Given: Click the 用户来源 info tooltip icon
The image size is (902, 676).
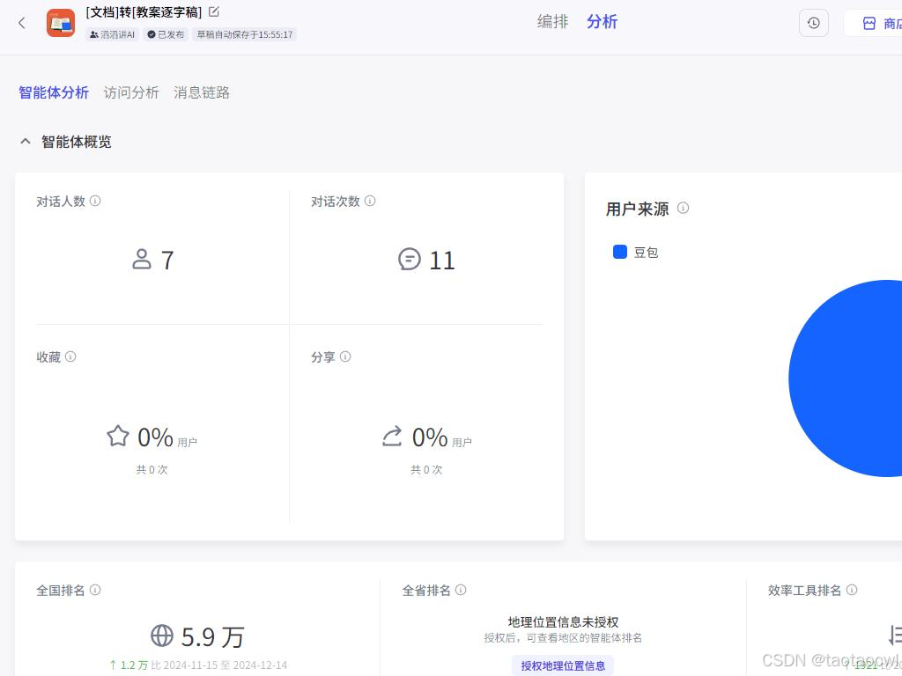Looking at the screenshot, I should click(x=683, y=209).
